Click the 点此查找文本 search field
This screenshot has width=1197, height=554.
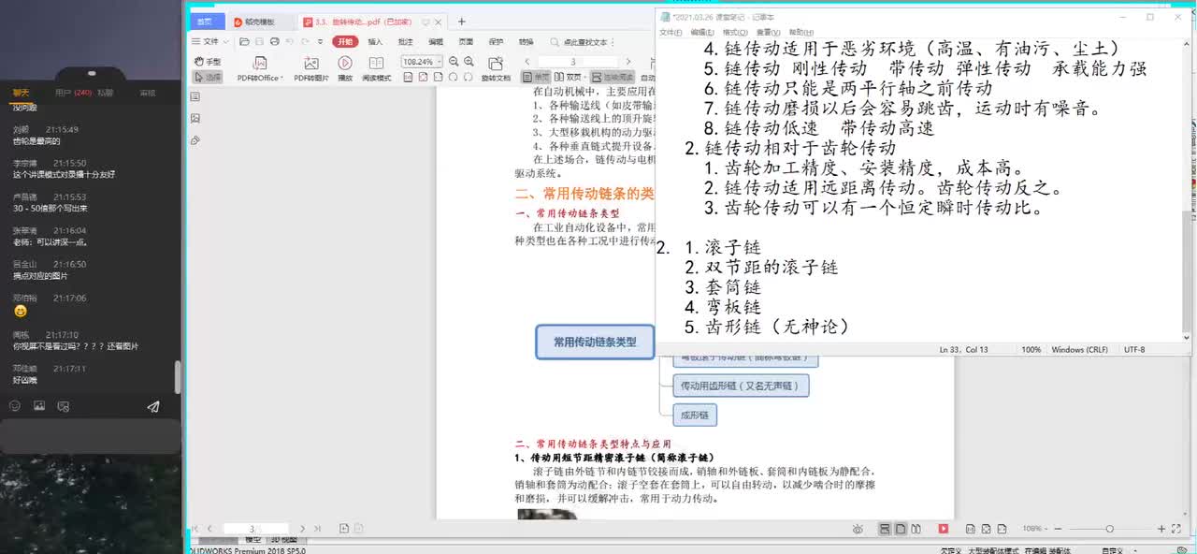[x=587, y=42]
